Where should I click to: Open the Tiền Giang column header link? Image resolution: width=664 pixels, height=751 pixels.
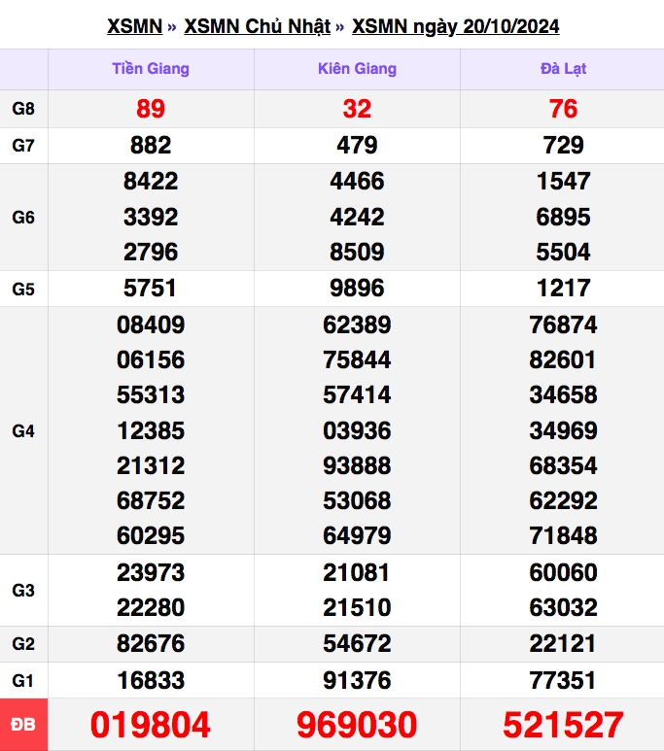151,69
